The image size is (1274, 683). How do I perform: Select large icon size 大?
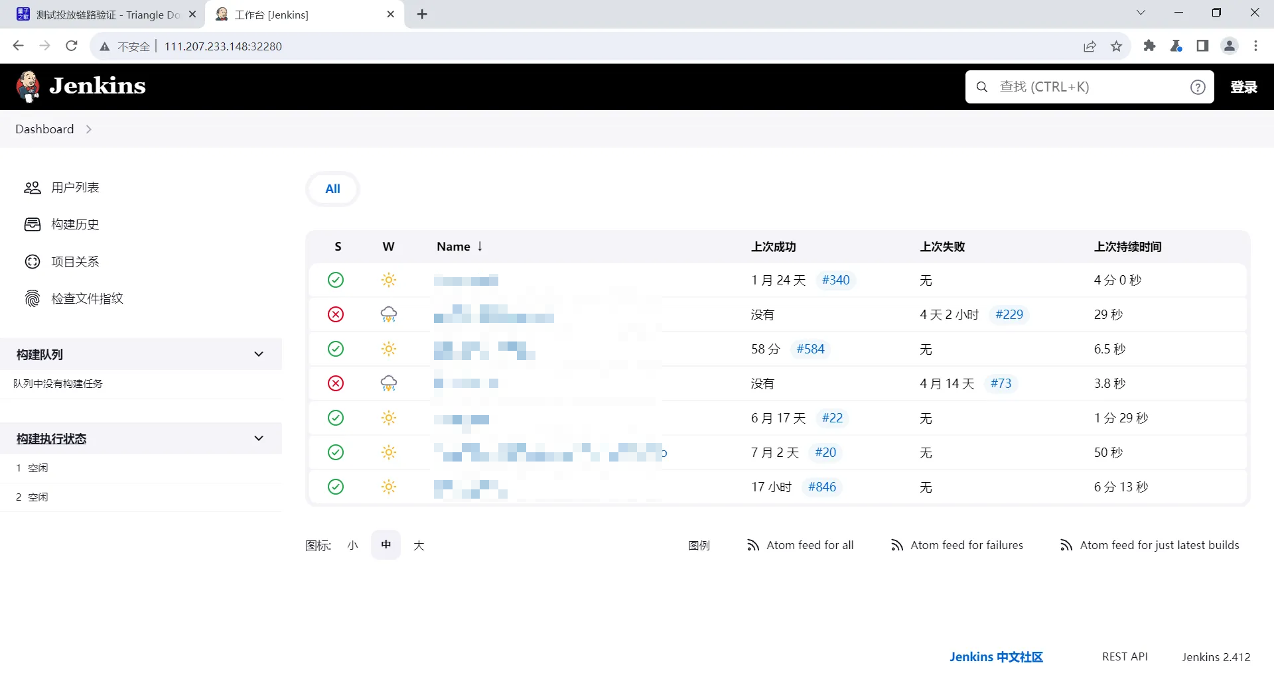click(x=419, y=545)
